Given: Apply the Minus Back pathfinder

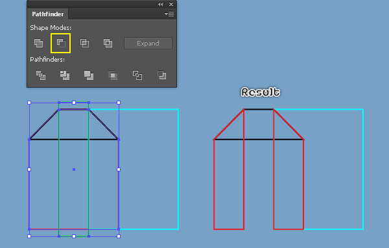Looking at the screenshot, I should (161, 75).
